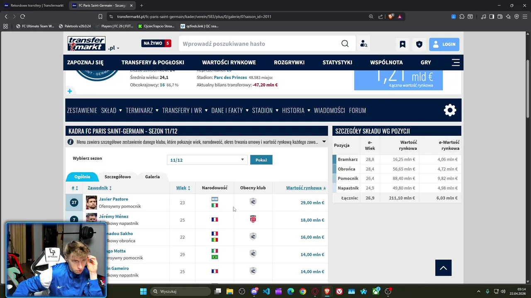The width and height of the screenshot is (531, 298).
Task: Open the hamburger menu in navigation bar
Action: 455,62
